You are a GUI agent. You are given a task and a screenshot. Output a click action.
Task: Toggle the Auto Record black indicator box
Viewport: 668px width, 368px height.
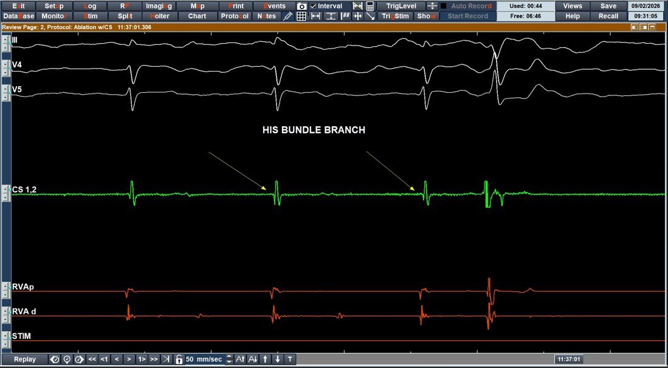click(444, 7)
